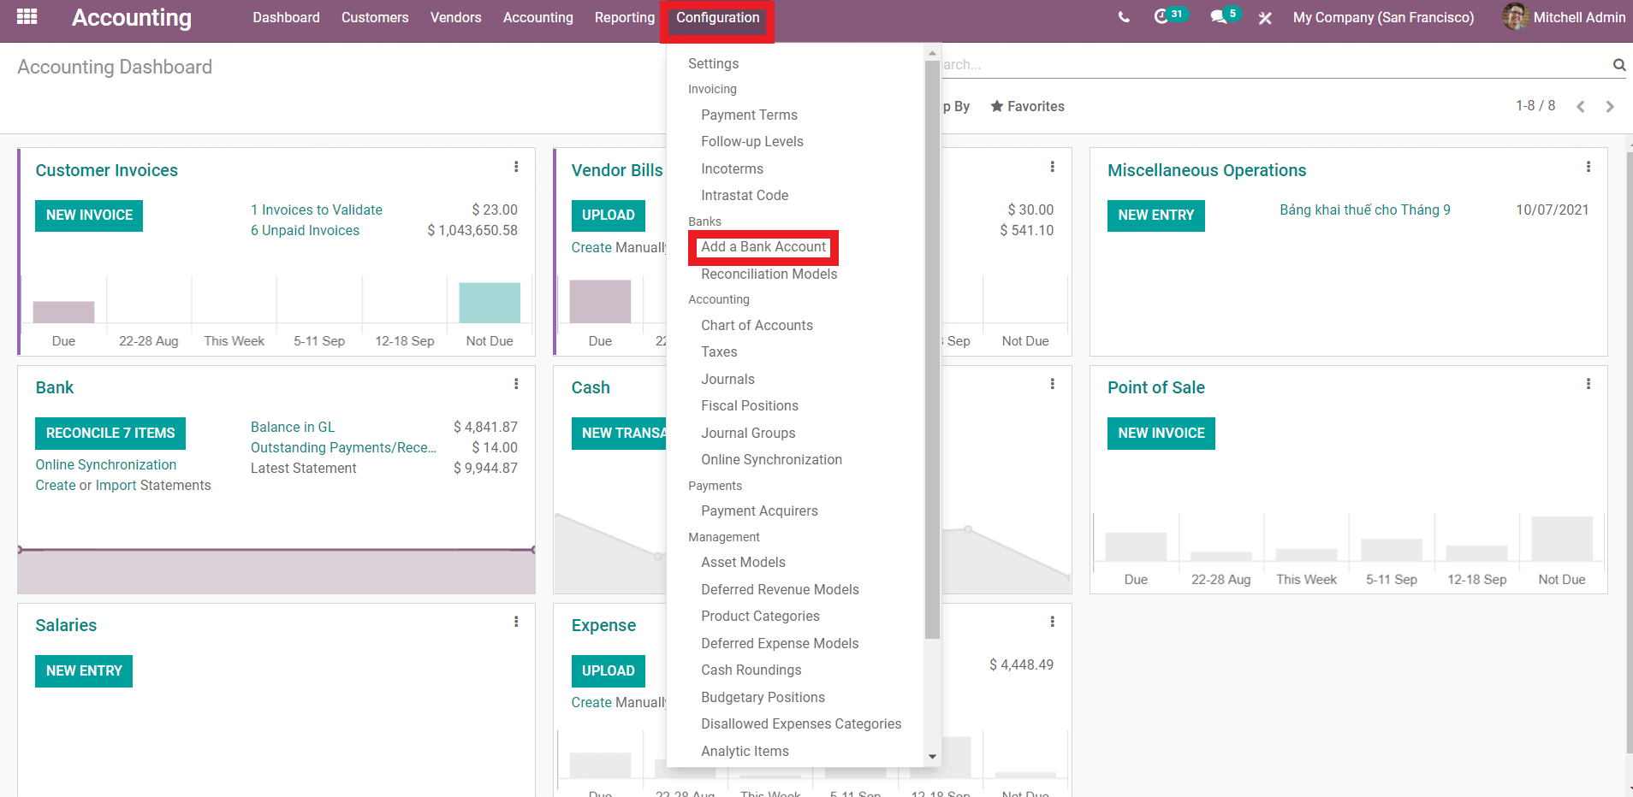Click NEW ENTRY in Salaries card
1633x797 pixels.
click(84, 671)
